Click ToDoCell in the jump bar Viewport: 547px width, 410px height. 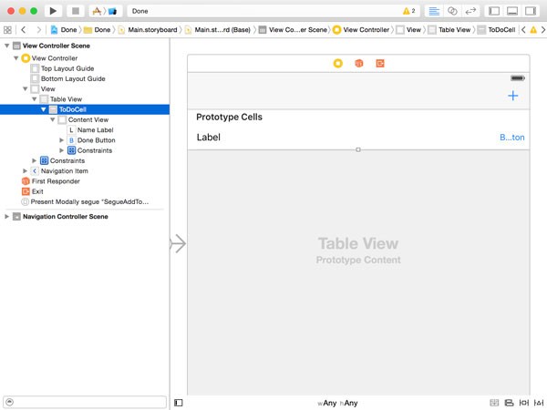[497, 30]
